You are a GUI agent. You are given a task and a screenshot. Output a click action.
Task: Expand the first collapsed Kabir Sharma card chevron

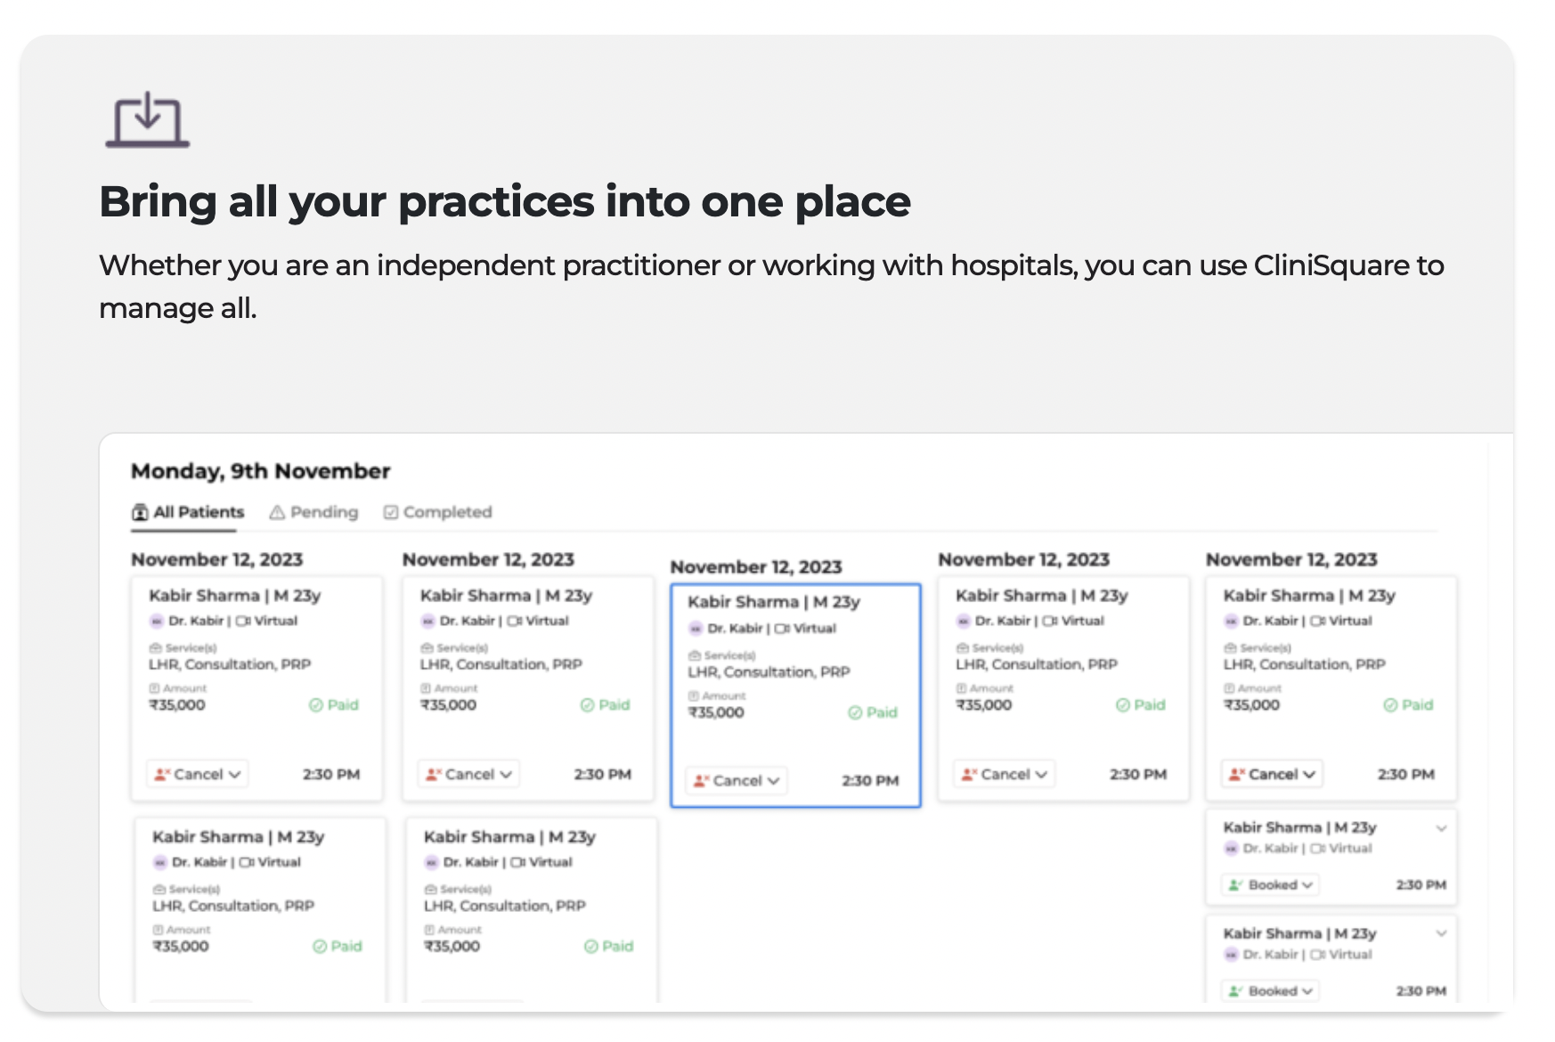[x=1441, y=828]
